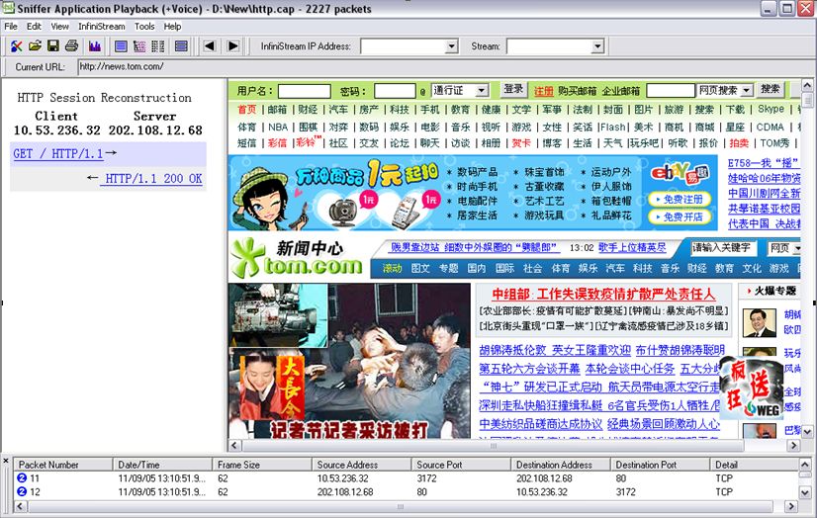Close the packet list pane with x
The width and height of the screenshot is (817, 518).
click(6, 461)
